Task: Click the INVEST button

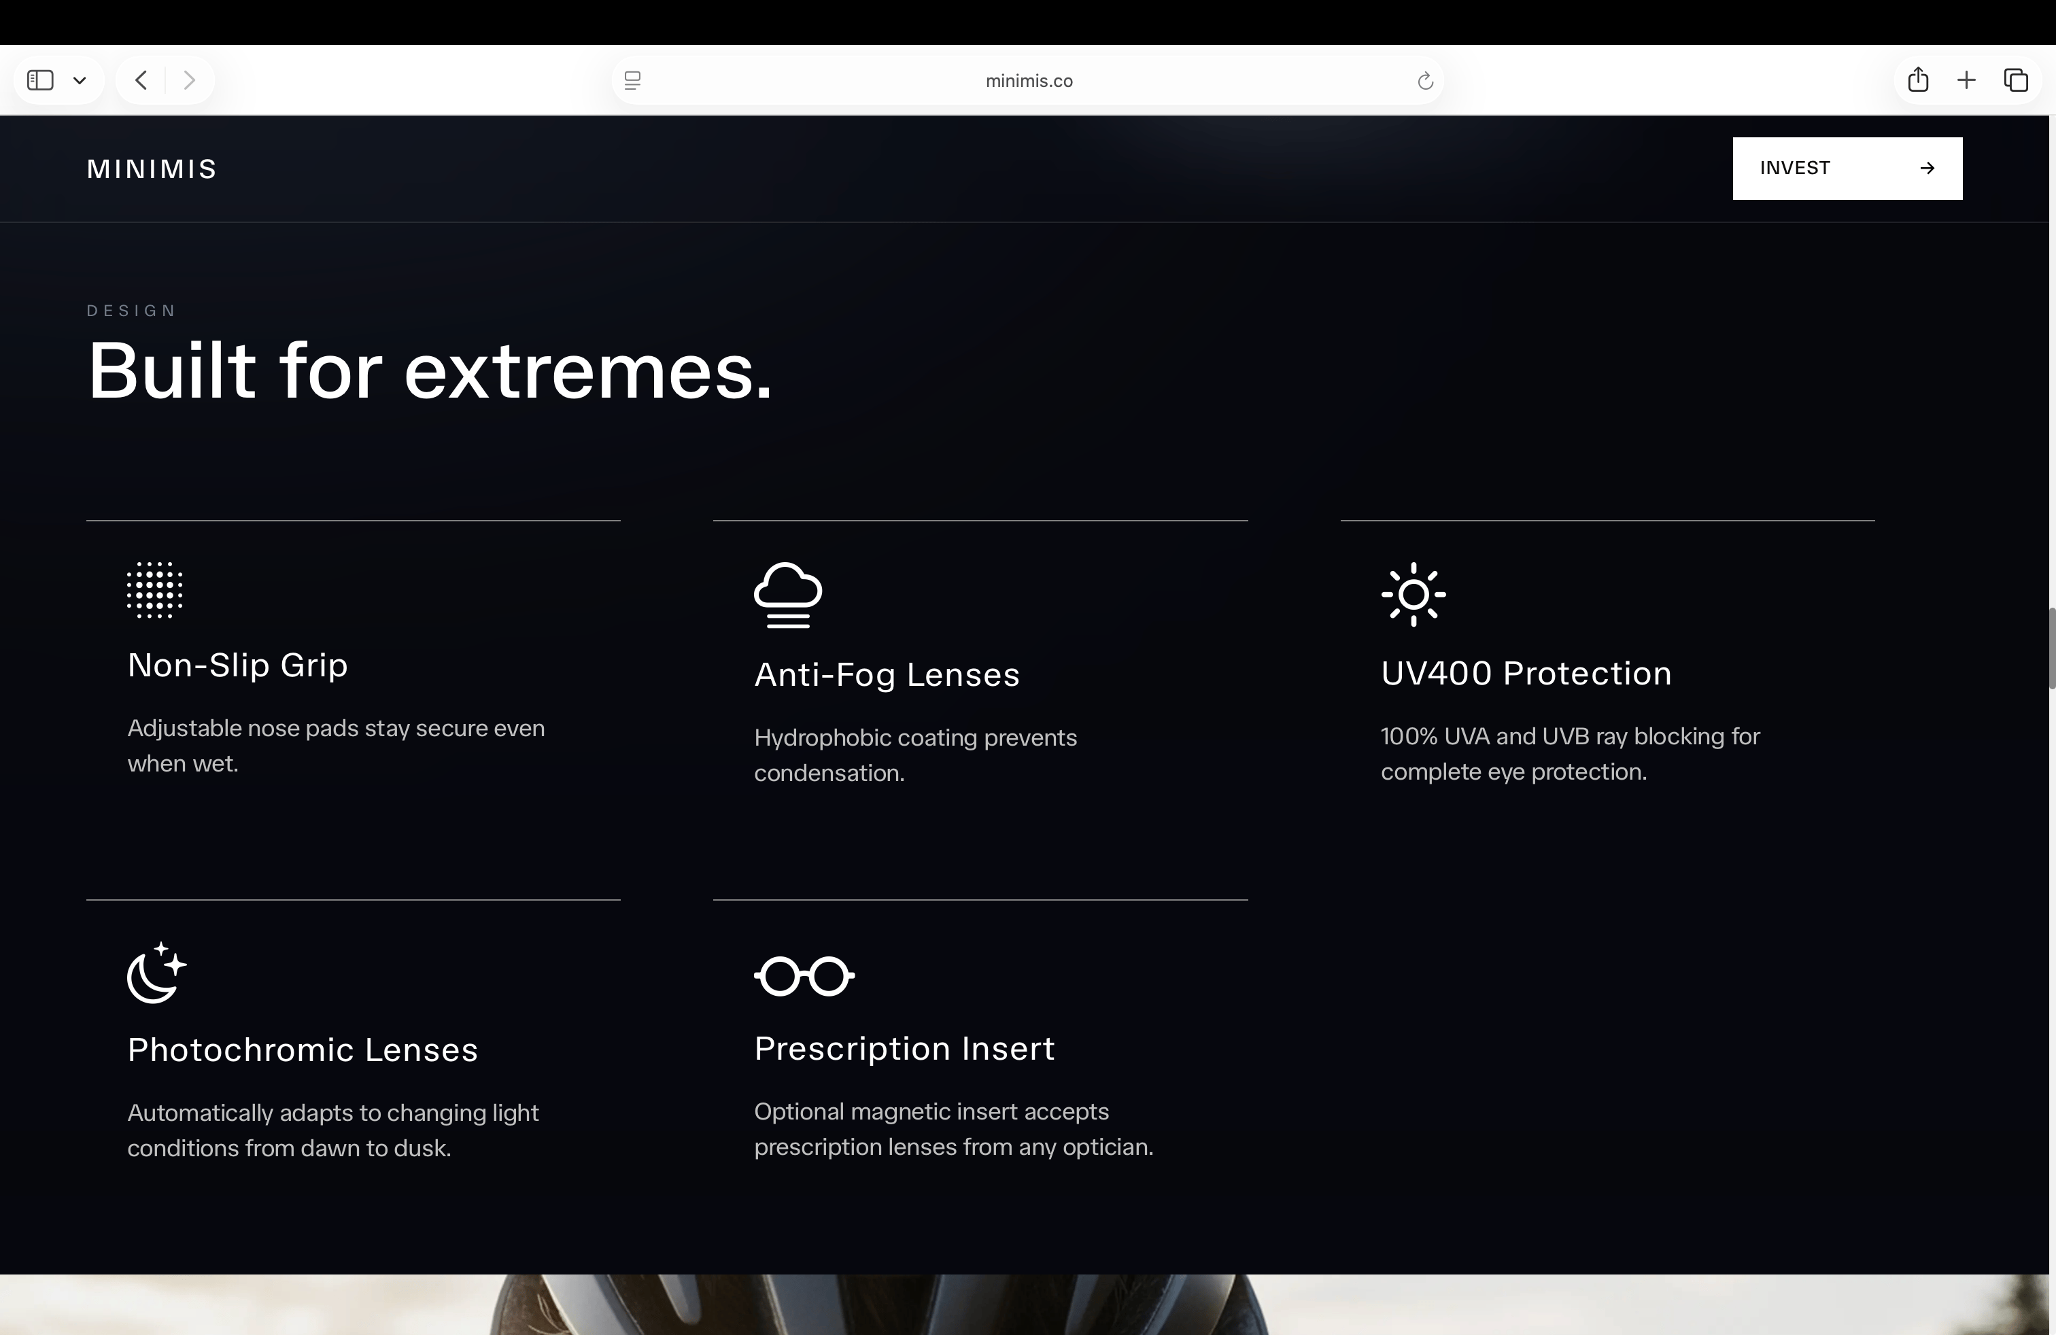Action: 1847,169
